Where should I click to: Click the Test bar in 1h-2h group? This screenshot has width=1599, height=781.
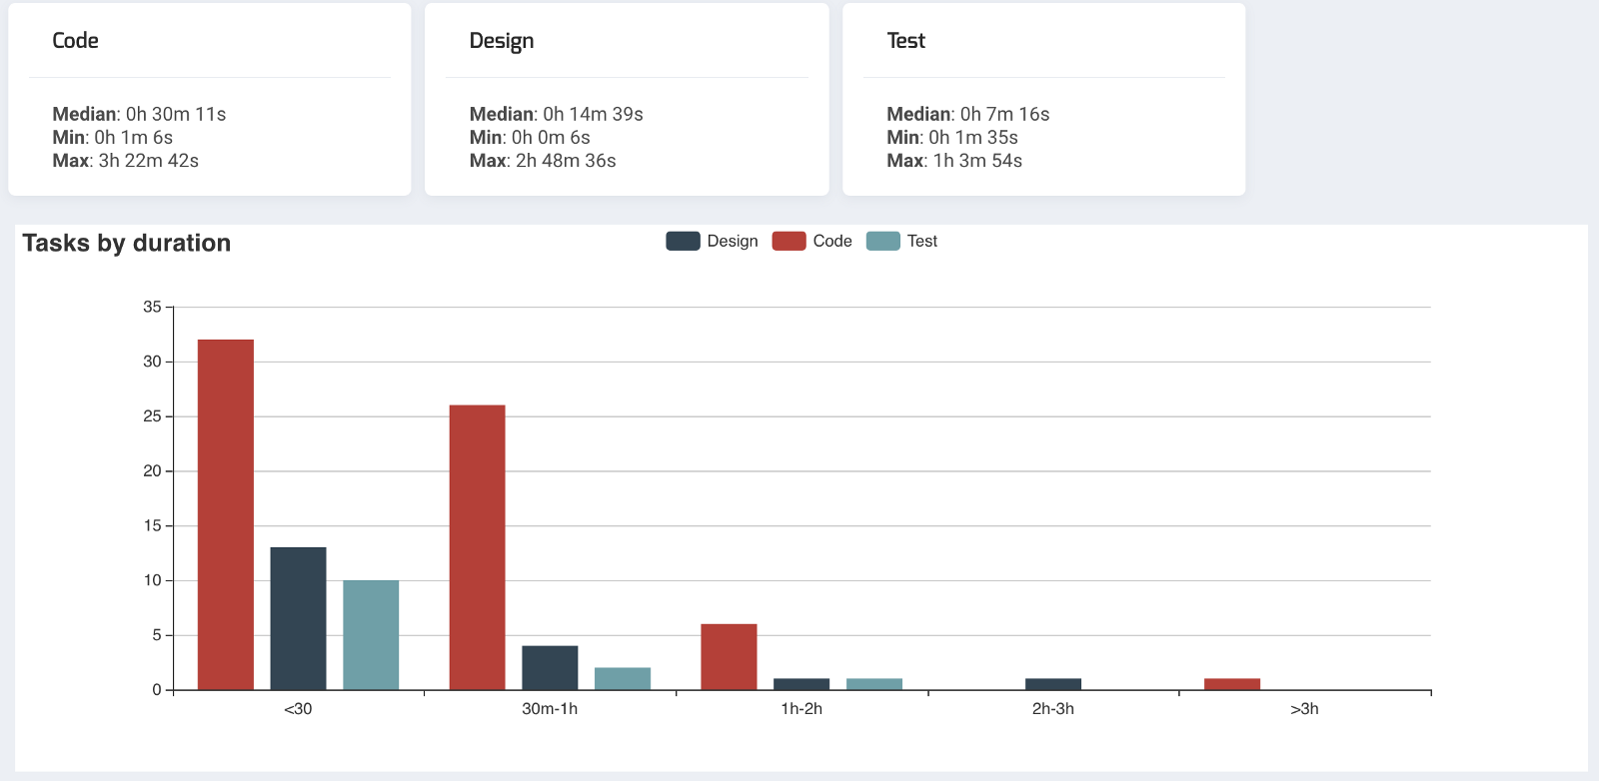tap(874, 684)
